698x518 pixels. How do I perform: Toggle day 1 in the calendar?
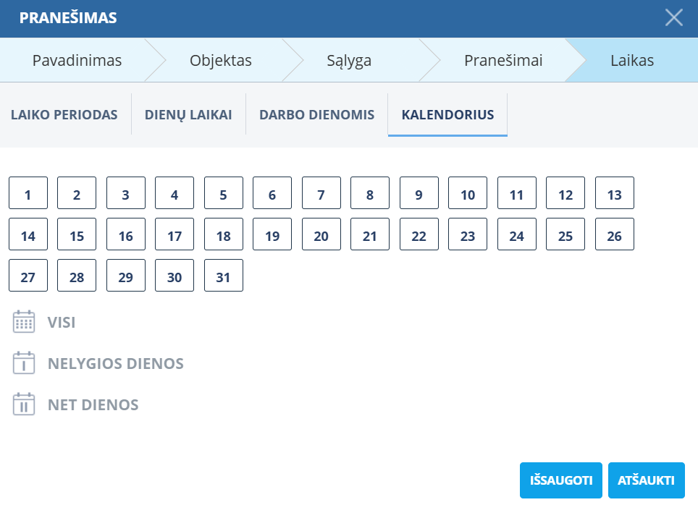28,193
